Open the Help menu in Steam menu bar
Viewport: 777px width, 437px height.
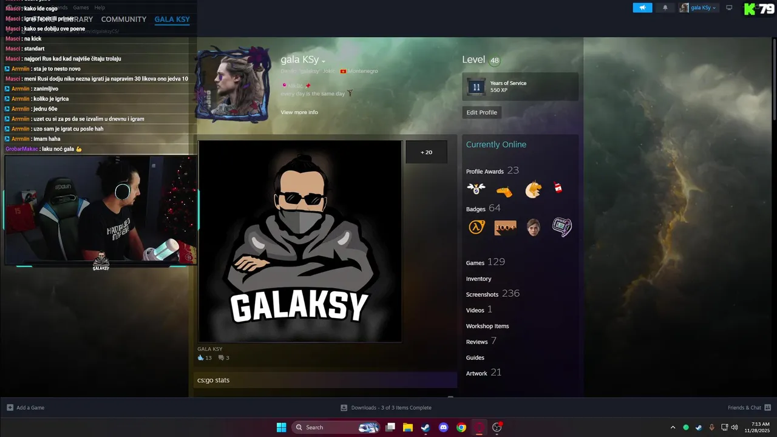[100, 8]
